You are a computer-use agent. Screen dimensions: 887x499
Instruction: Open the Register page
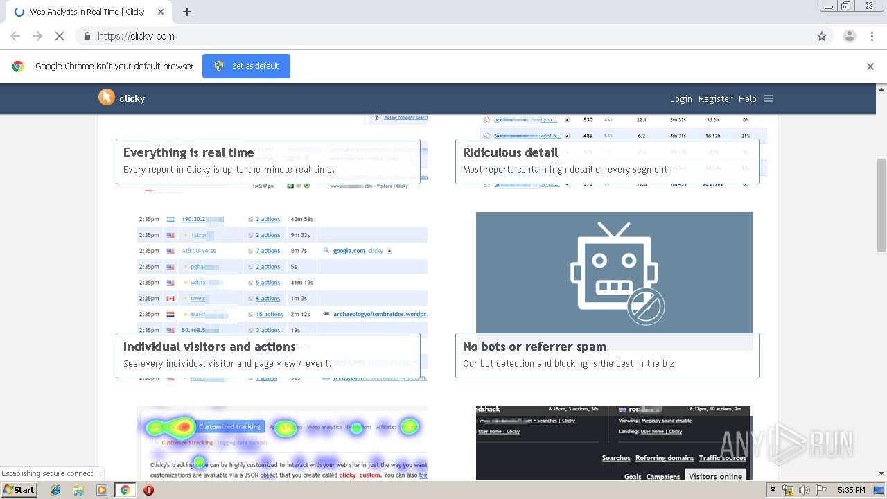click(715, 98)
